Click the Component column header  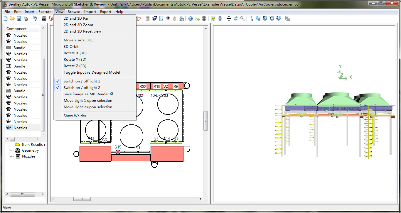(x=23, y=29)
